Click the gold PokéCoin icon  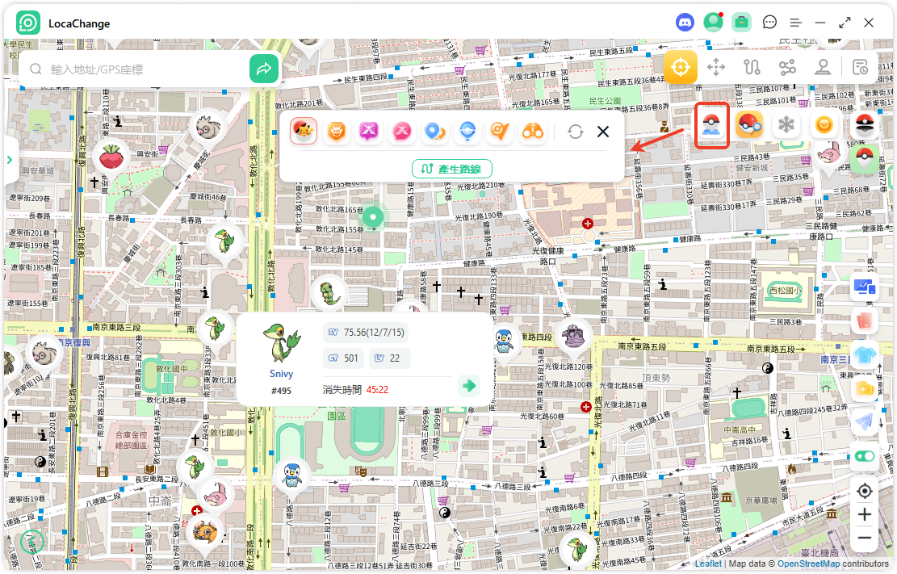pyautogui.click(x=824, y=125)
